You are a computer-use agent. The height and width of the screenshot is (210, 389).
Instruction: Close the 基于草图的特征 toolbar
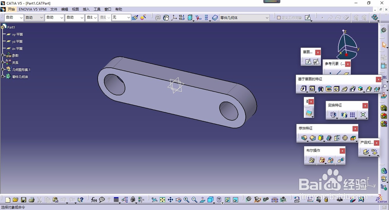click(378, 79)
